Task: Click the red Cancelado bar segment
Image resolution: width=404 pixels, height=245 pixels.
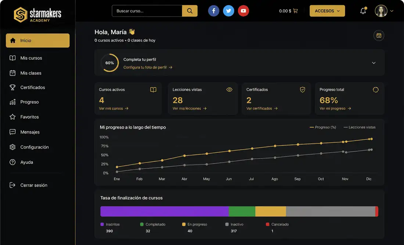Action: [377, 211]
